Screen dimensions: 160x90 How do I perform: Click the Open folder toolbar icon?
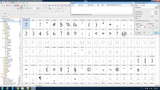point(4,5)
